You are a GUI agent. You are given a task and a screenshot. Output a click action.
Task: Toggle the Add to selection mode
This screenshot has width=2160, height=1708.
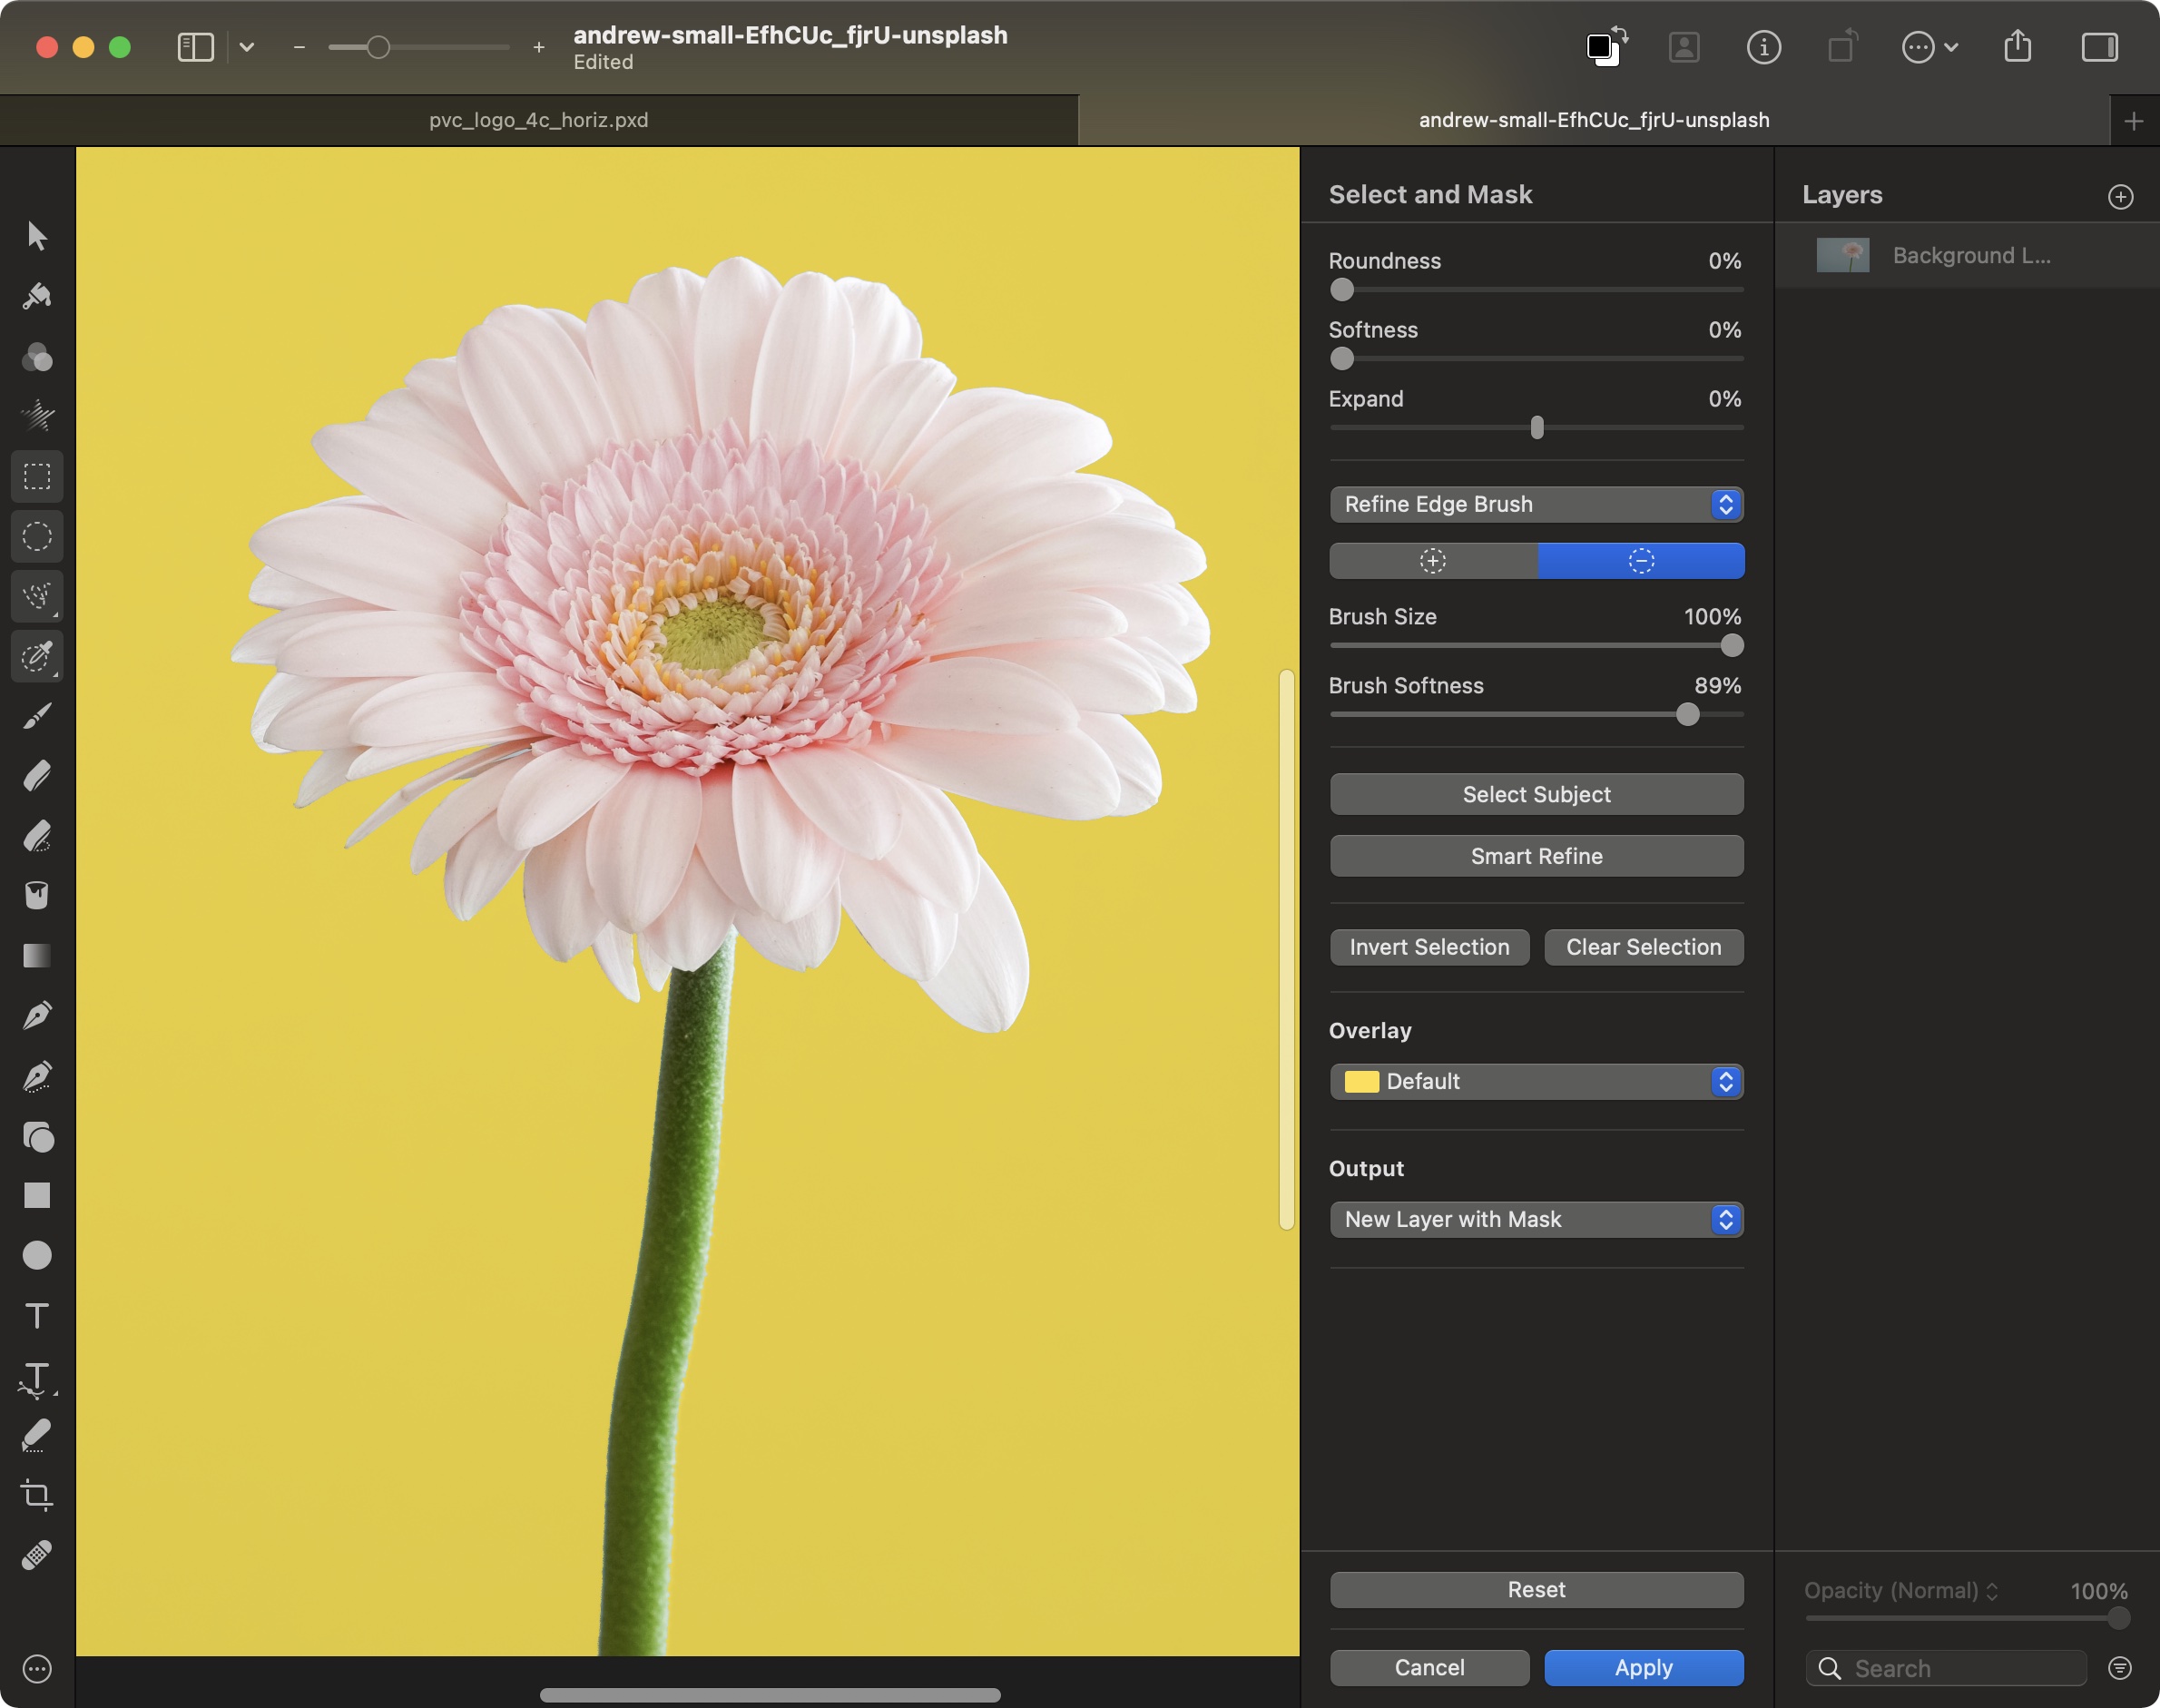[x=1432, y=559]
